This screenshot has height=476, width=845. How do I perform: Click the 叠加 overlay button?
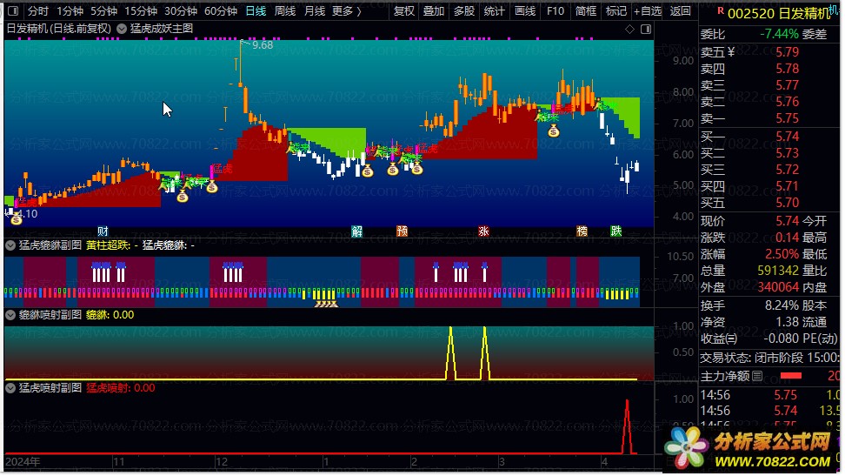tap(434, 10)
